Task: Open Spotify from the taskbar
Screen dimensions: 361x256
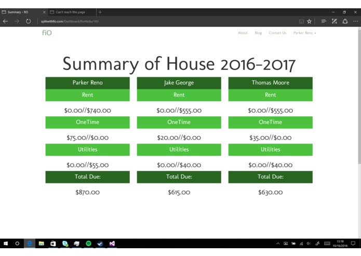Action: coord(88,244)
